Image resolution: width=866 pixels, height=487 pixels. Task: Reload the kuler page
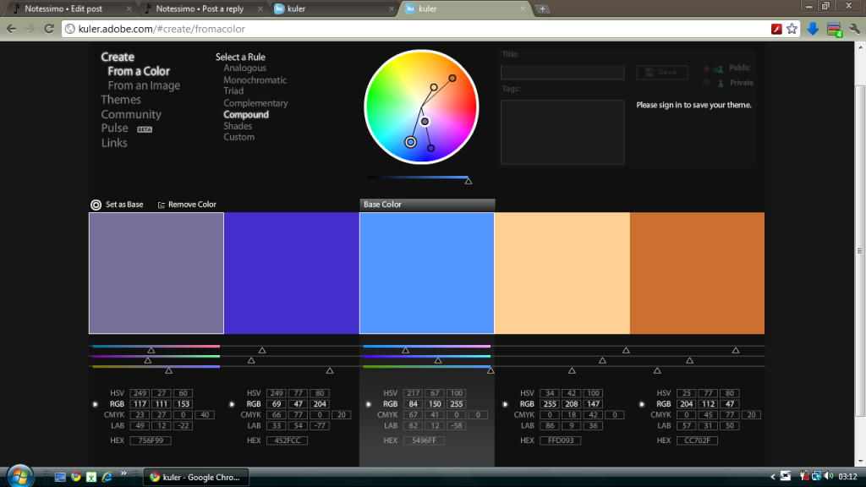[x=48, y=29]
